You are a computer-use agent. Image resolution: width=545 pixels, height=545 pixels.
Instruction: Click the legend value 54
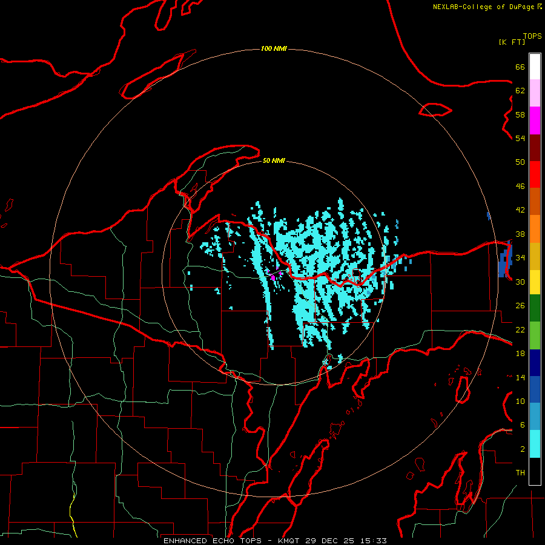(x=520, y=138)
